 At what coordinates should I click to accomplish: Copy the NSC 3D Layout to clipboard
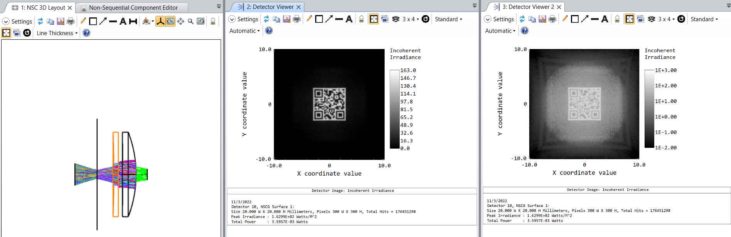[51, 21]
